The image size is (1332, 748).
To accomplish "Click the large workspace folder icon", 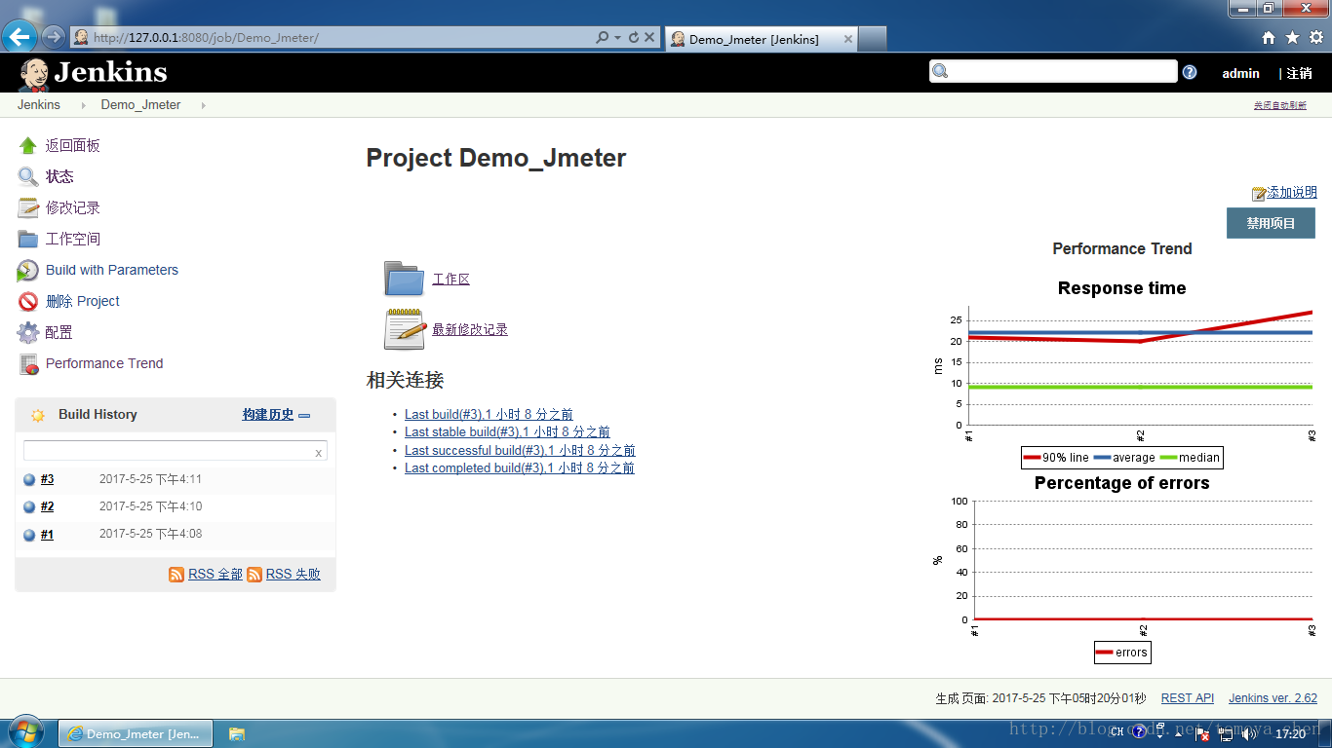I will (404, 279).
